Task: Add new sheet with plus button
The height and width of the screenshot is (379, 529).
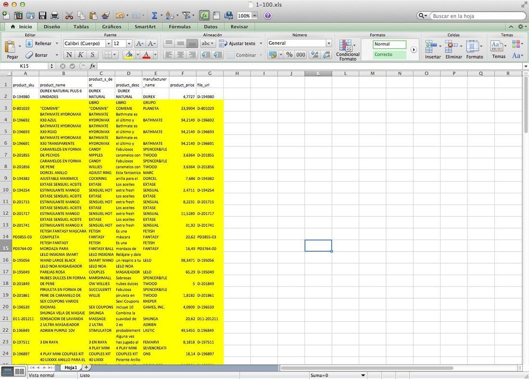Action: click(x=86, y=367)
